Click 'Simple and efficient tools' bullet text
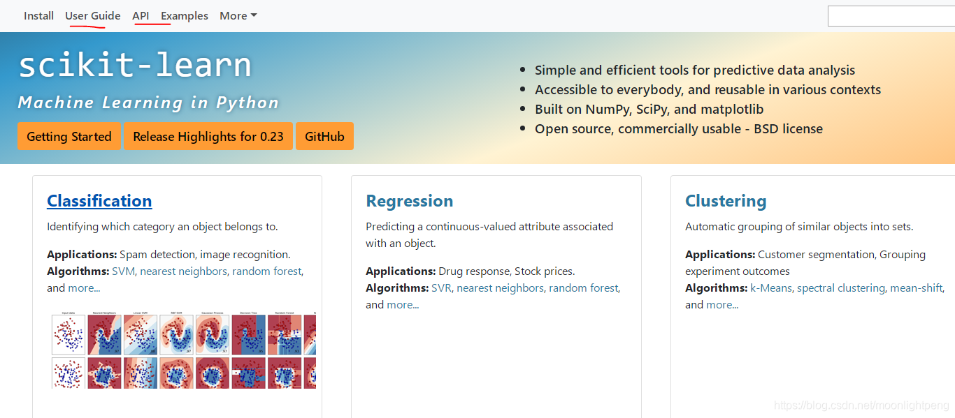The width and height of the screenshot is (955, 418). pyautogui.click(x=695, y=70)
